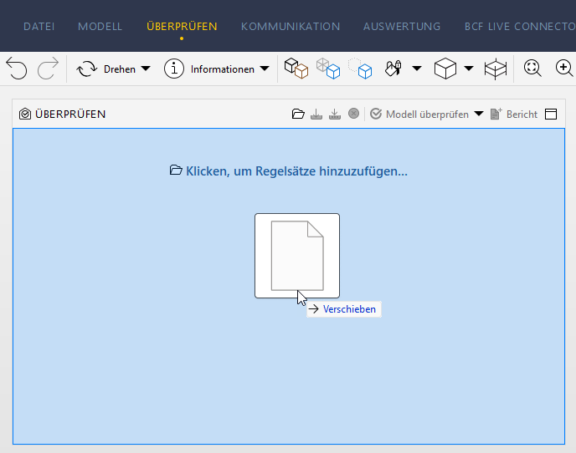The height and width of the screenshot is (453, 576).
Task: Click the zoom in magnifier icon
Action: (564, 69)
